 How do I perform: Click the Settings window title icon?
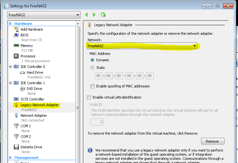[6, 6]
